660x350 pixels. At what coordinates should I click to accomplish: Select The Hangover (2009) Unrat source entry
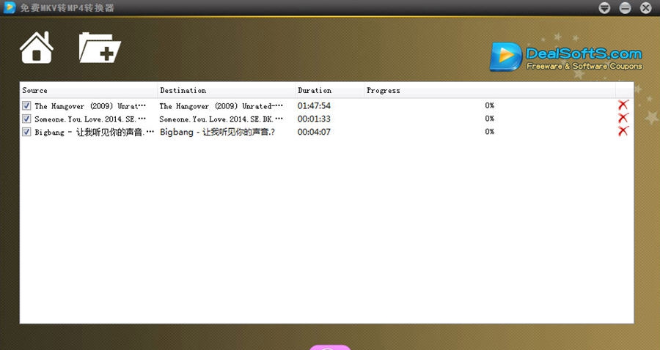click(x=90, y=106)
